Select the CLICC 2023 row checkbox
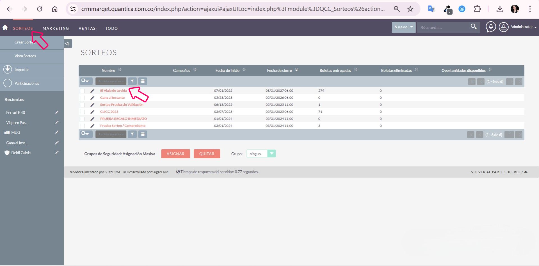 point(82,112)
